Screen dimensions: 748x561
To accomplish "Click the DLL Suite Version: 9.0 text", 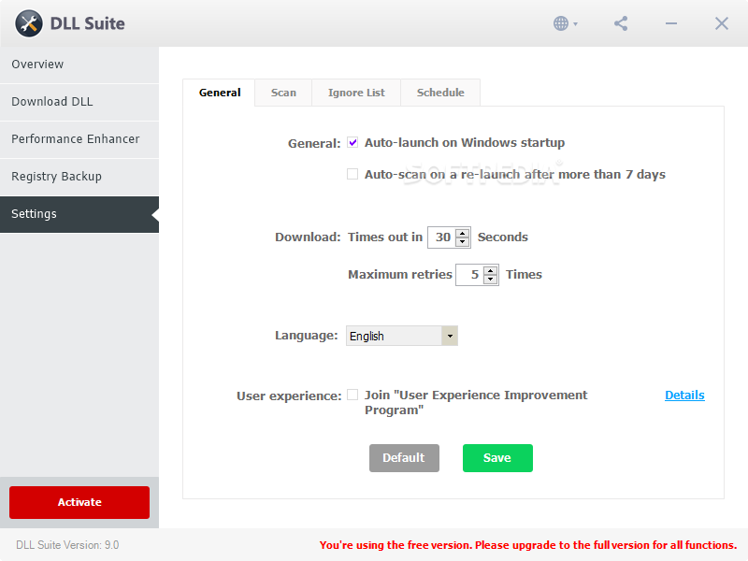I will click(x=67, y=545).
